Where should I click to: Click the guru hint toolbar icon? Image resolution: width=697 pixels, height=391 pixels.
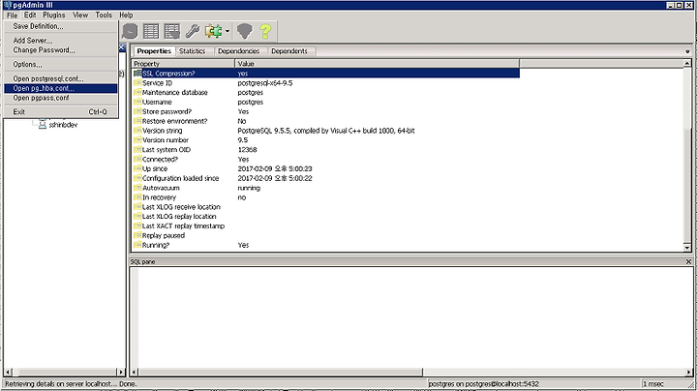tap(245, 31)
